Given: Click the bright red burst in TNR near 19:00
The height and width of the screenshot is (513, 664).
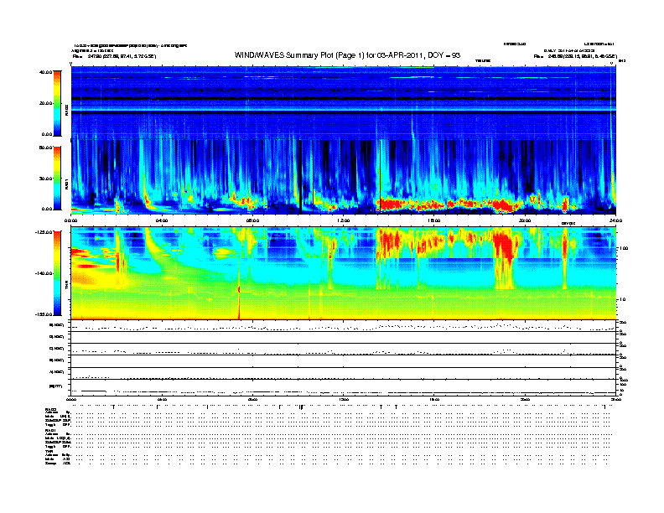Looking at the screenshot, I should (506, 247).
